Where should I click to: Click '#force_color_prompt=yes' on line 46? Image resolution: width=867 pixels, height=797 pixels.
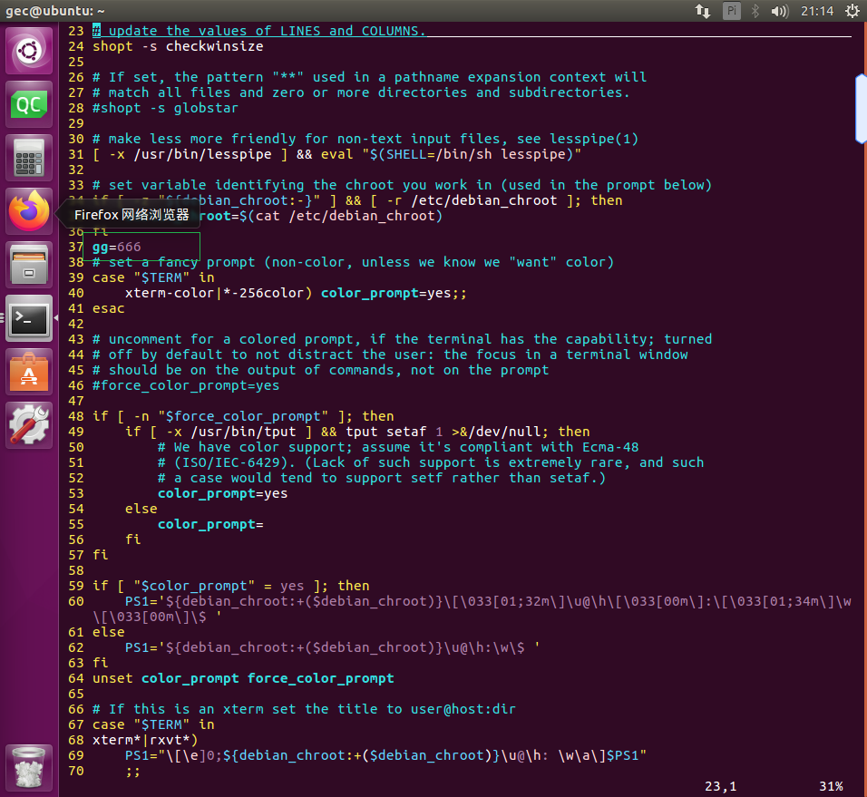[186, 385]
